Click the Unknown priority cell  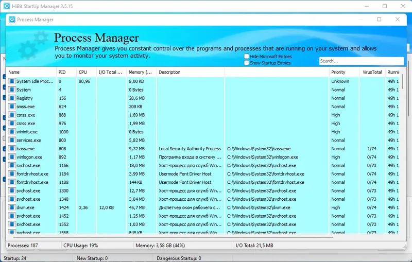point(340,81)
